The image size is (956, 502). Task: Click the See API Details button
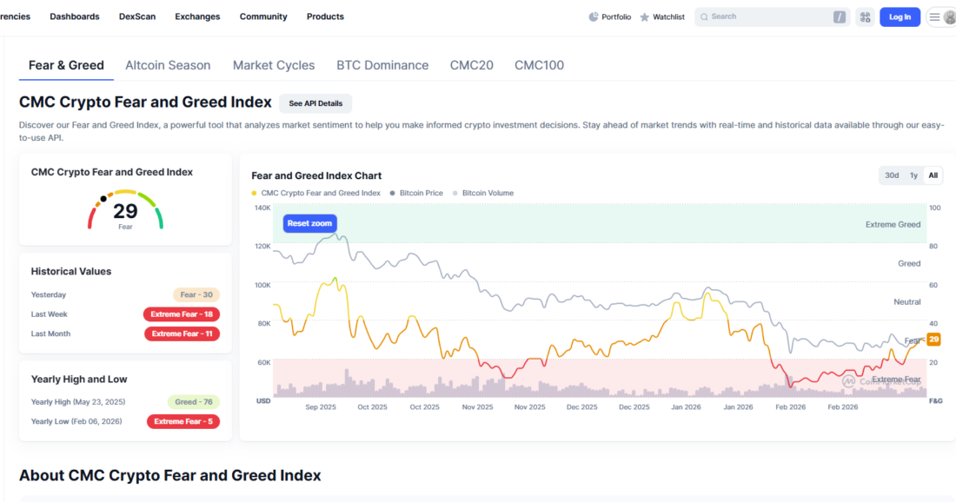(315, 103)
